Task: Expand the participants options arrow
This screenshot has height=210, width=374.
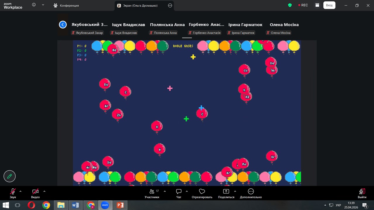Action: (x=165, y=191)
